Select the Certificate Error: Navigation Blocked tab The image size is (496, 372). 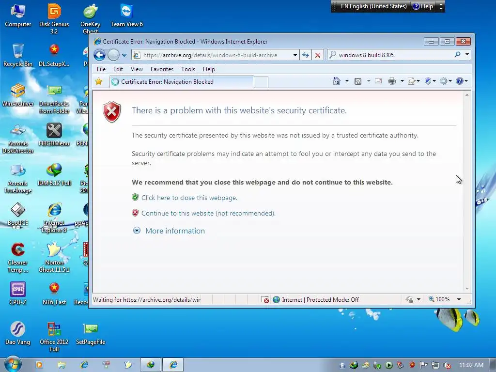[182, 81]
